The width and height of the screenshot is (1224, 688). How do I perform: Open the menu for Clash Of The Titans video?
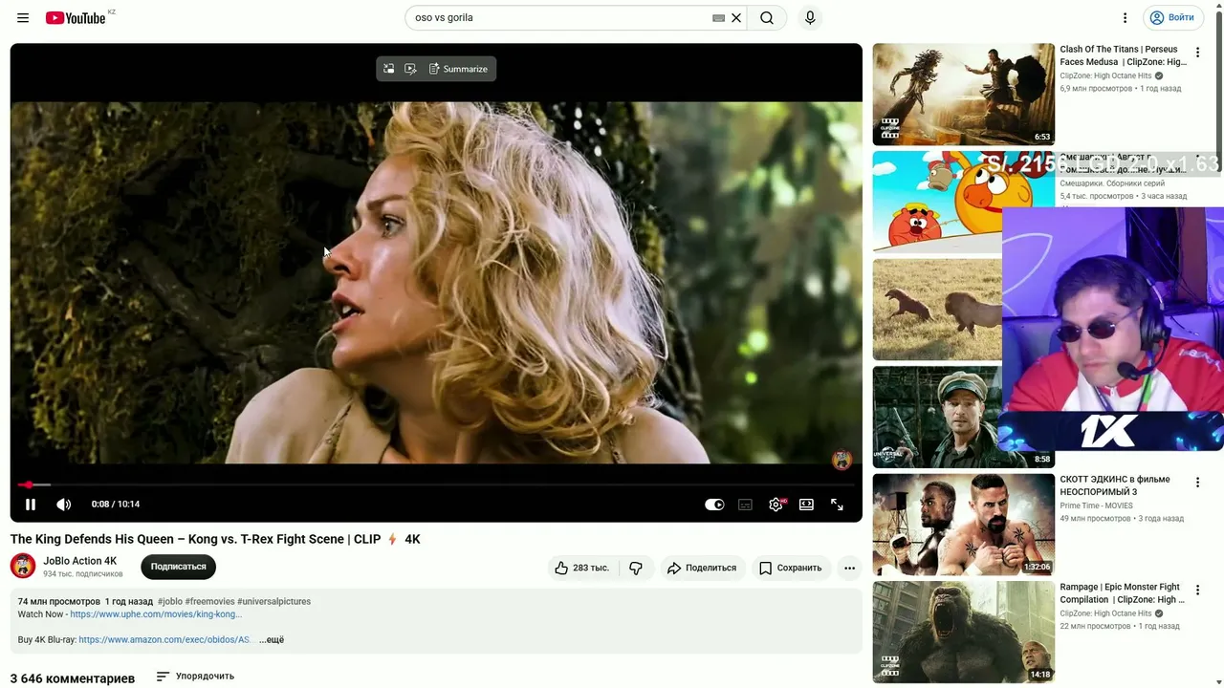click(1197, 54)
